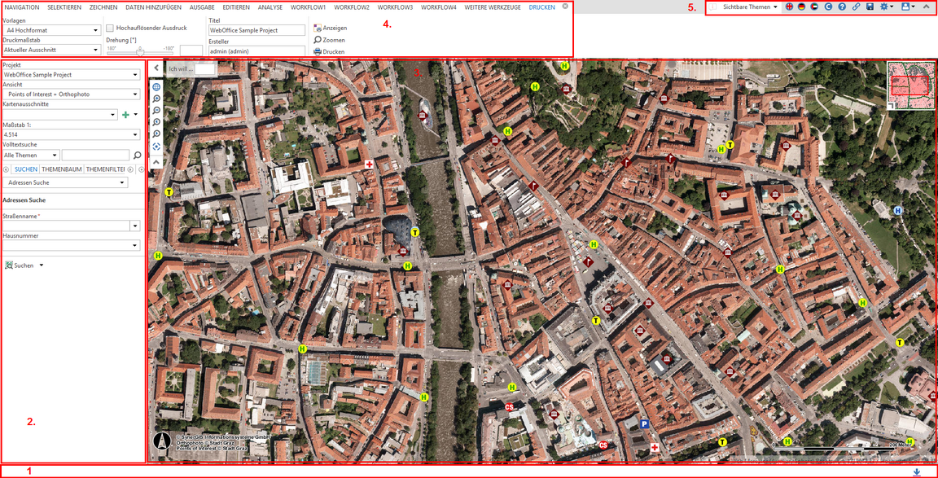Open the settings gear menu
The height and width of the screenshot is (478, 938).
click(886, 7)
